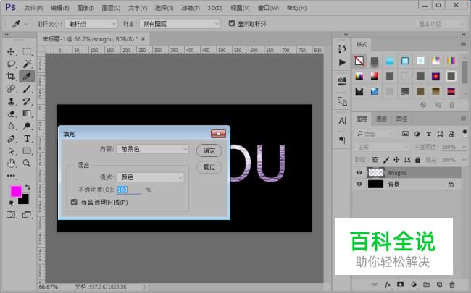Toggle text layer filter
Viewport: 471px width, 293px height.
(429, 134)
